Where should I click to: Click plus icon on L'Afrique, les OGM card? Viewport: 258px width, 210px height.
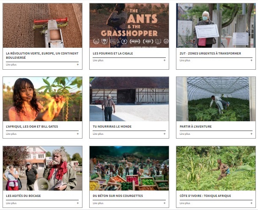78,134
